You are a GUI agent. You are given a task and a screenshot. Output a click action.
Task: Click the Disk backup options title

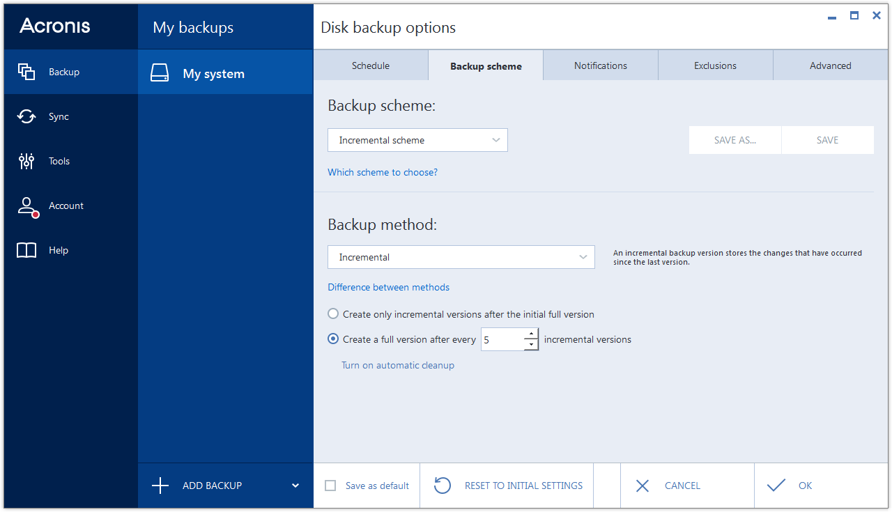388,28
